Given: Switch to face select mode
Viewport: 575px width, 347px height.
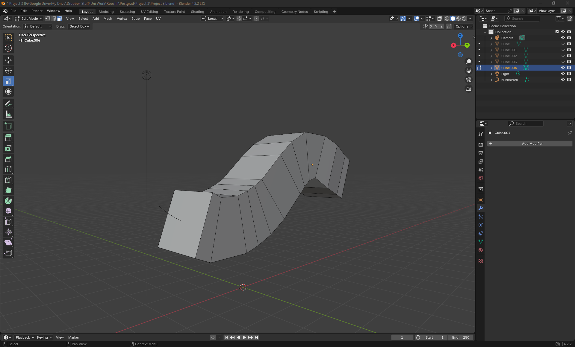Looking at the screenshot, I should 60,19.
